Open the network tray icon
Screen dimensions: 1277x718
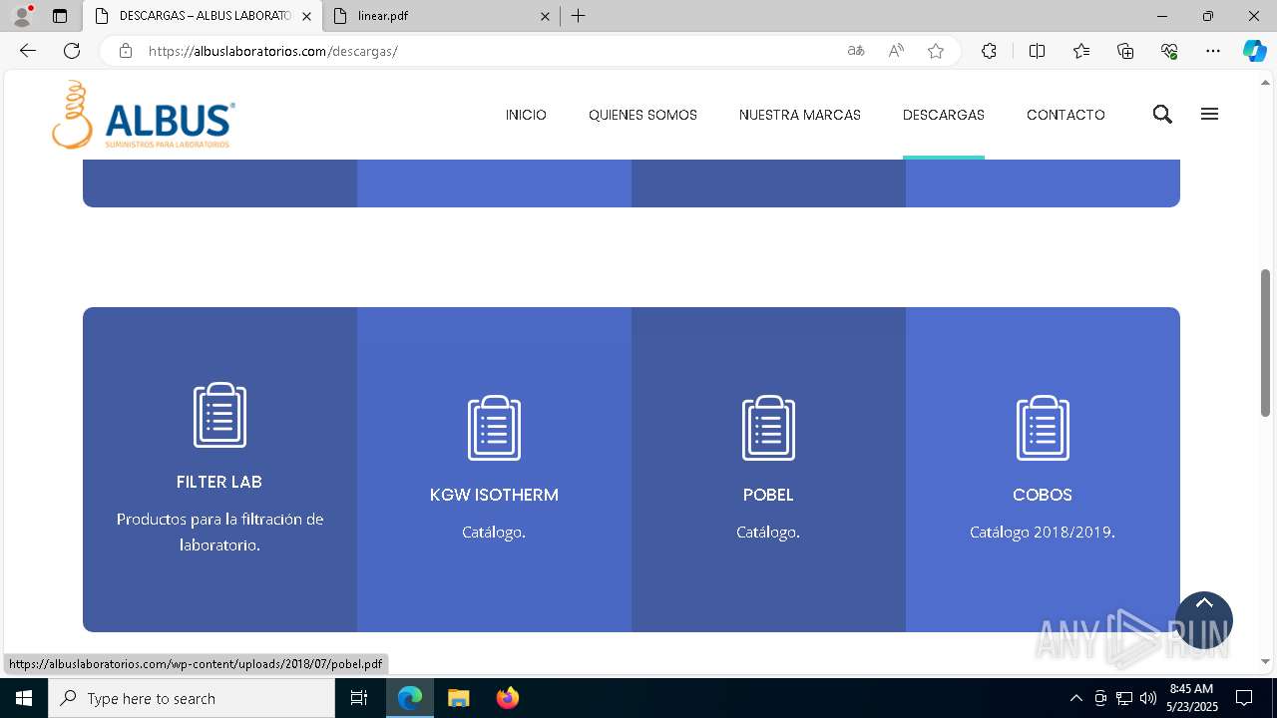pos(1124,698)
